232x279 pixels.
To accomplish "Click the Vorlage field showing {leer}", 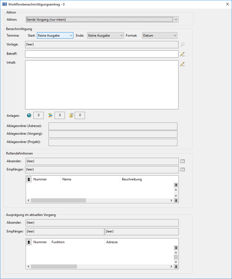I will (102, 45).
